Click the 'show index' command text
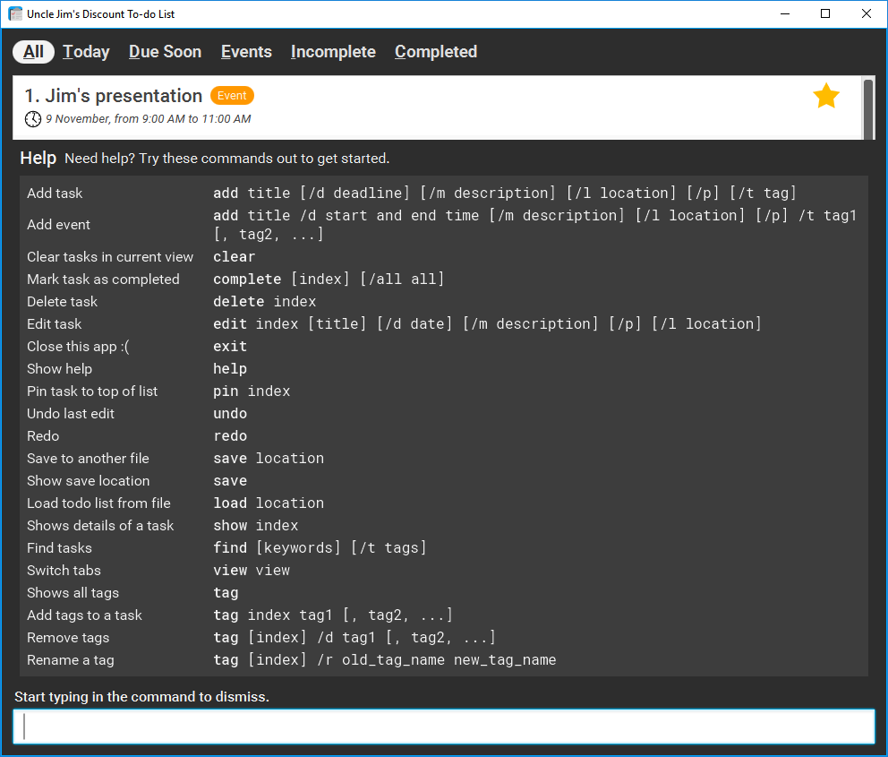This screenshot has height=757, width=888. pos(255,525)
